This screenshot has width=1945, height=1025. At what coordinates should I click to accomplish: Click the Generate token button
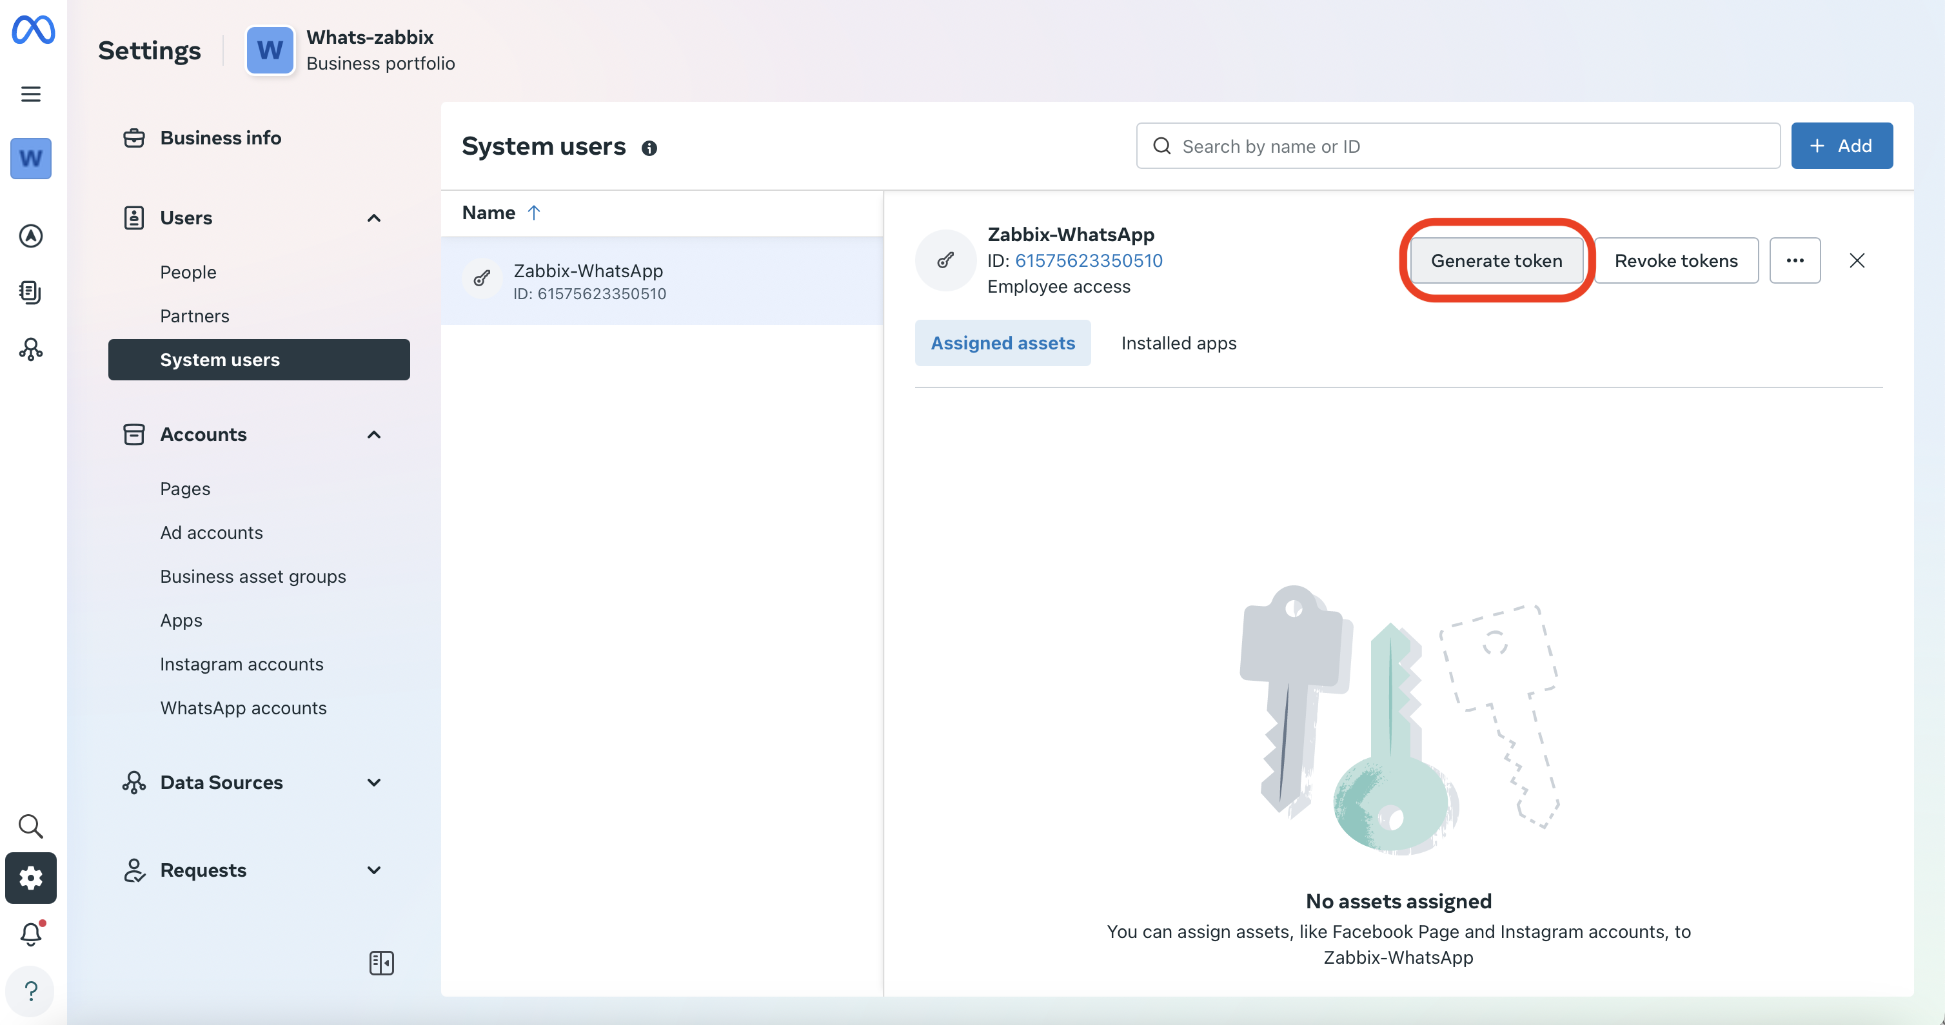point(1497,260)
